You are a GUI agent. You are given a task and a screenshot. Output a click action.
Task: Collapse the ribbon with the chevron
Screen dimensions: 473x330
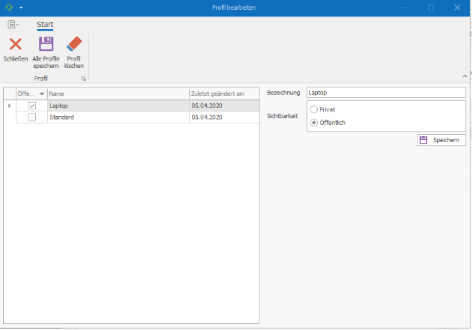pyautogui.click(x=464, y=77)
